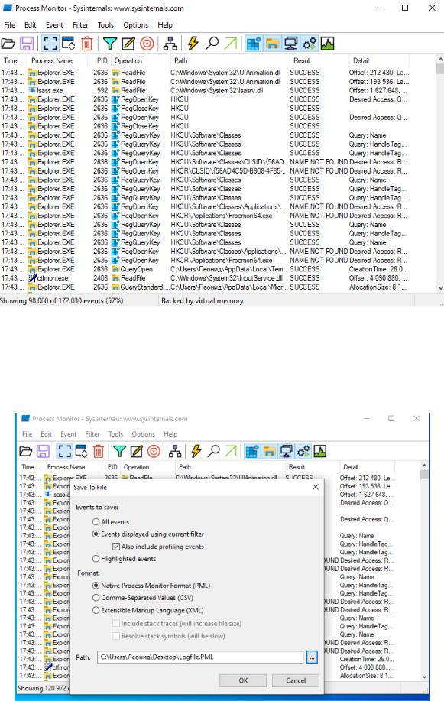Open Edit menu in the window without dialog
The image size is (444, 701).
point(31,25)
